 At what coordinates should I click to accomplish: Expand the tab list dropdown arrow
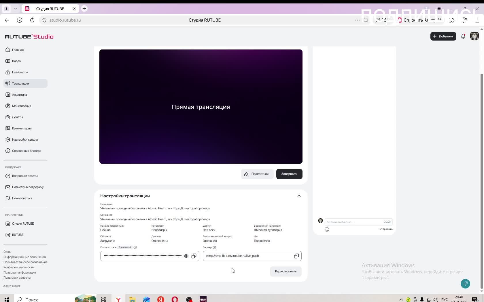point(16,9)
